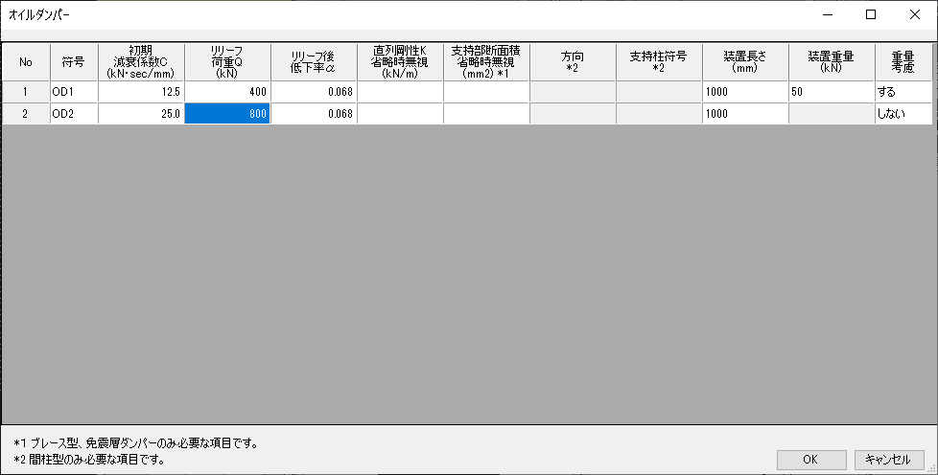Click the disabled 方向 cell for OD1
Screen dimensions: 938x475
pos(573,92)
